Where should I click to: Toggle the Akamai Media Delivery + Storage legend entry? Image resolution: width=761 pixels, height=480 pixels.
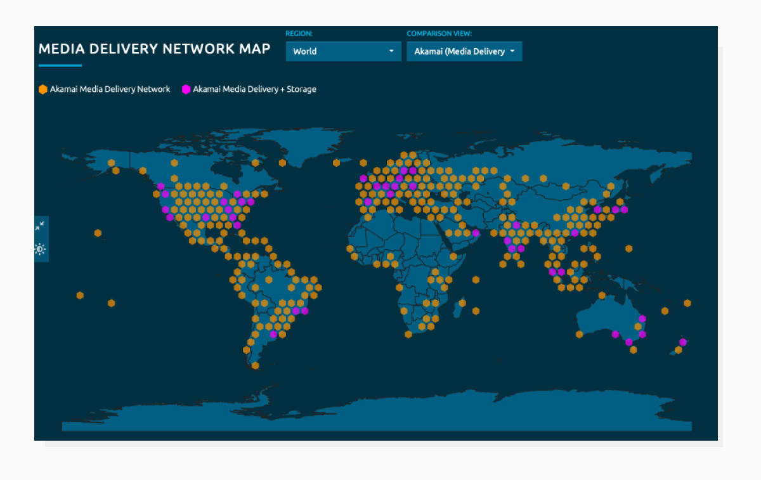[254, 89]
